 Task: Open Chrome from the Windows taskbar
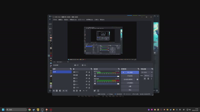coord(29,110)
